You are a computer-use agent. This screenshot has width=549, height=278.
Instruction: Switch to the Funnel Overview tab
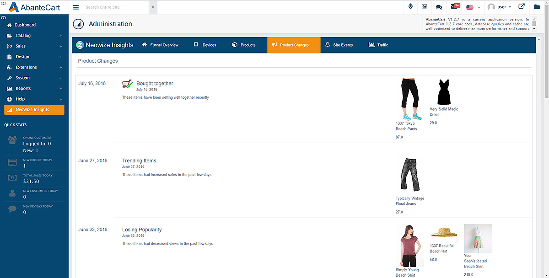click(160, 45)
